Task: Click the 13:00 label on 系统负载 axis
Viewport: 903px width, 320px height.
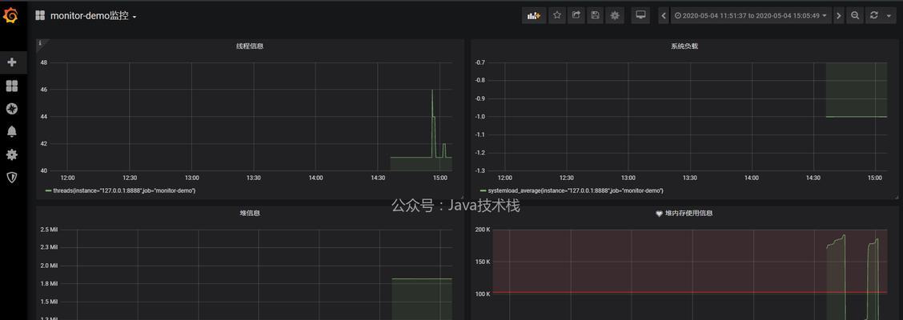Action: [629, 178]
